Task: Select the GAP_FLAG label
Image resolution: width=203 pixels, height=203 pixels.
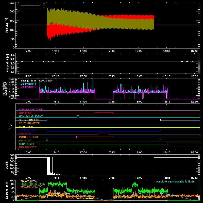Action: pos(25,113)
